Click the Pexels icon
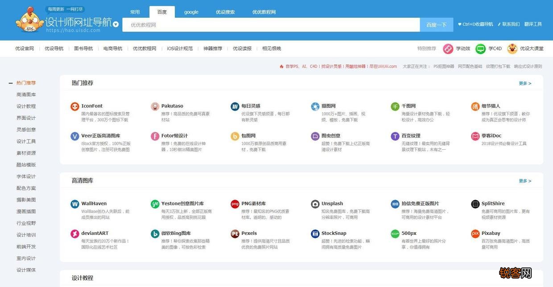Image resolution: width=553 pixels, height=287 pixels. 235,234
